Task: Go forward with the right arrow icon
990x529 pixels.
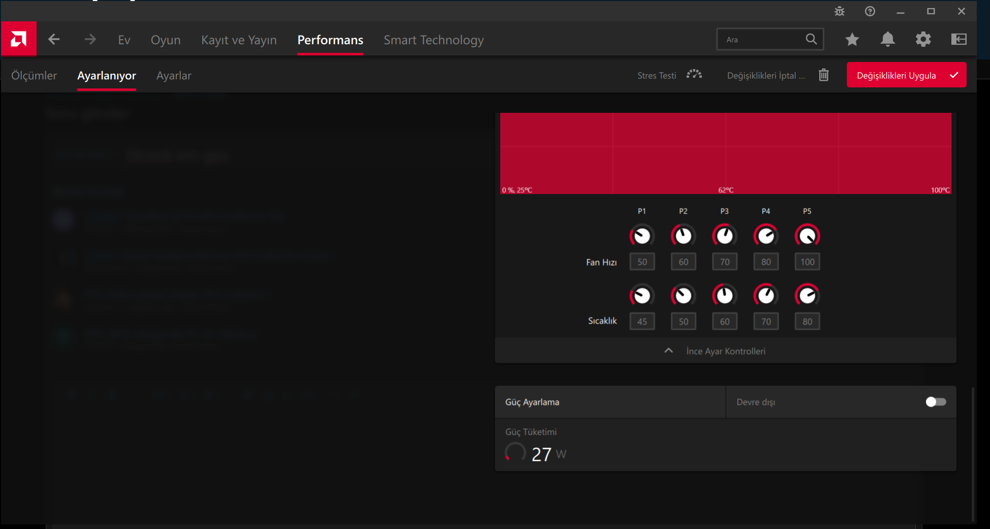Action: click(90, 40)
